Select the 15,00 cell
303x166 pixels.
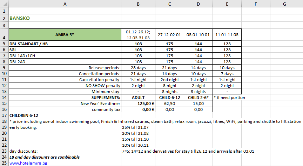pos(198,104)
